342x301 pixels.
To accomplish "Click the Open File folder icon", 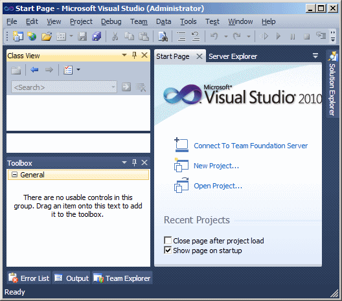I will [x=47, y=36].
